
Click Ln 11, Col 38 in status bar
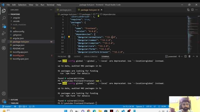[128, 106]
